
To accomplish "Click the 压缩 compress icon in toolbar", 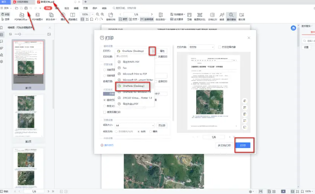I will tap(189, 17).
